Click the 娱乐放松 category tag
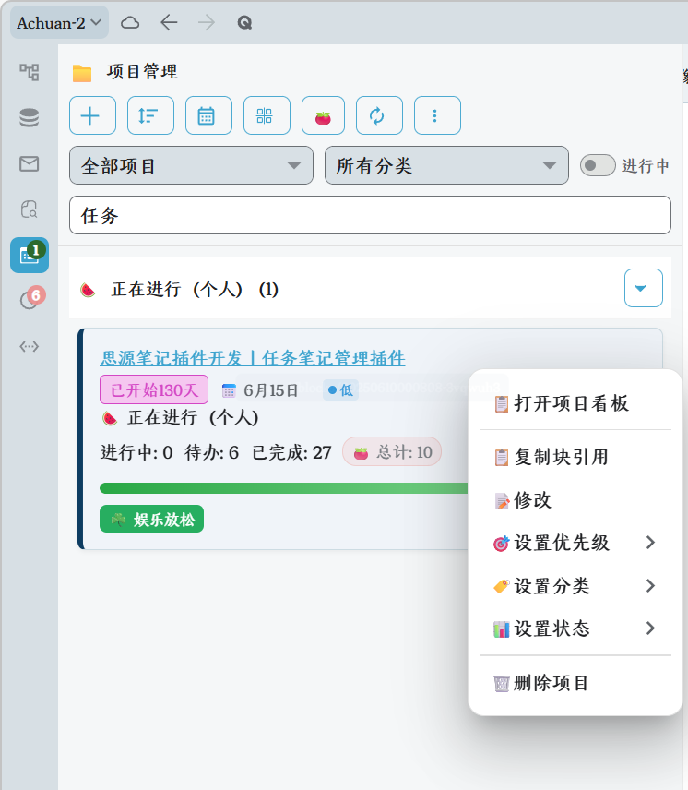The height and width of the screenshot is (790, 688). pos(151,520)
